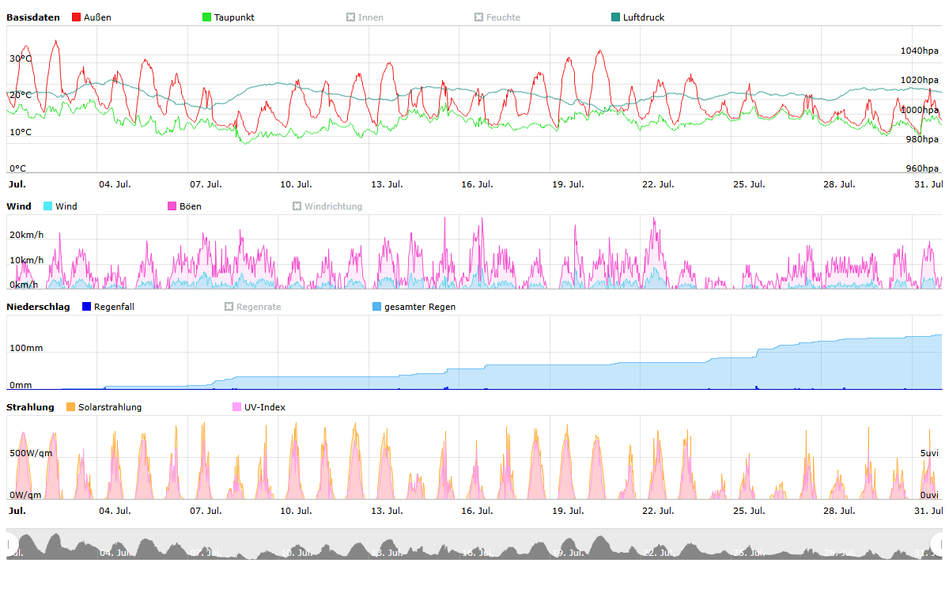Enable the Windrichtung series in Wind legend

pyautogui.click(x=327, y=206)
